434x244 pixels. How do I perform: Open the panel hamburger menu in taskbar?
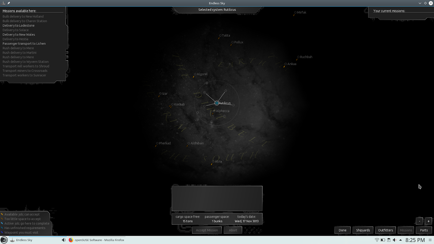[x=430, y=240]
